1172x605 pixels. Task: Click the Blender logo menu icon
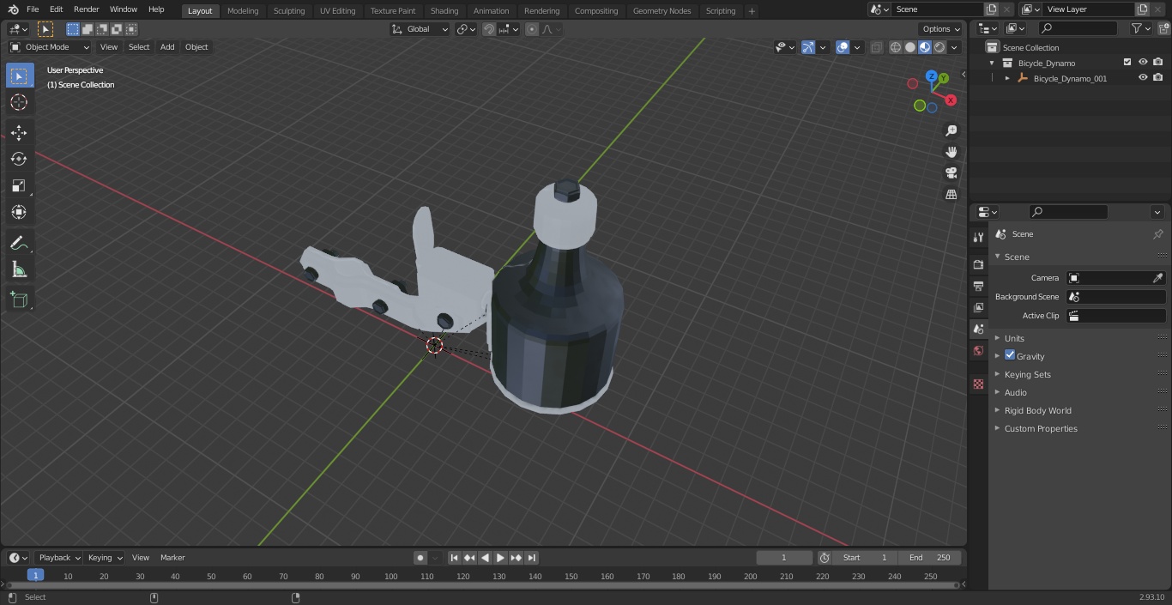13,9
